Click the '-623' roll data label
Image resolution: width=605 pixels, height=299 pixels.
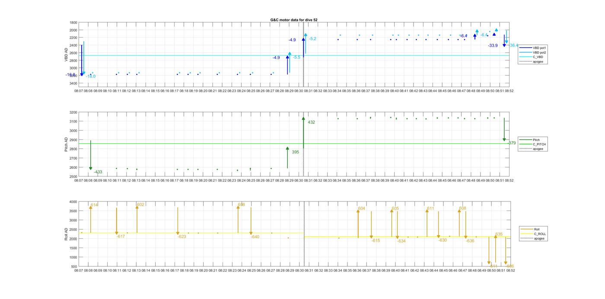tap(182, 236)
